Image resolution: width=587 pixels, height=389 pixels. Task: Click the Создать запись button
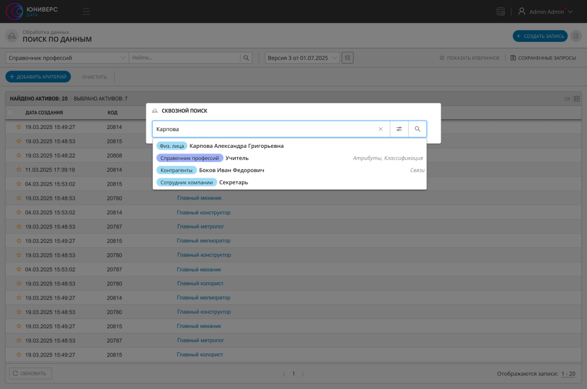[x=540, y=36]
